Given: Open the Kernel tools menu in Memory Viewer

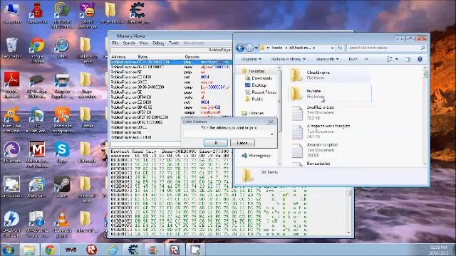Looking at the screenshot, I should pyautogui.click(x=193, y=43).
